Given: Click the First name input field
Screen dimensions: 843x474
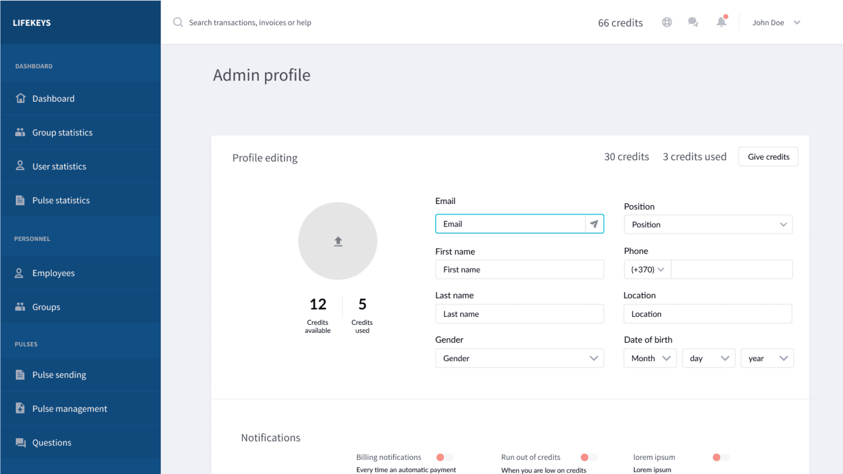Looking at the screenshot, I should tap(519, 270).
